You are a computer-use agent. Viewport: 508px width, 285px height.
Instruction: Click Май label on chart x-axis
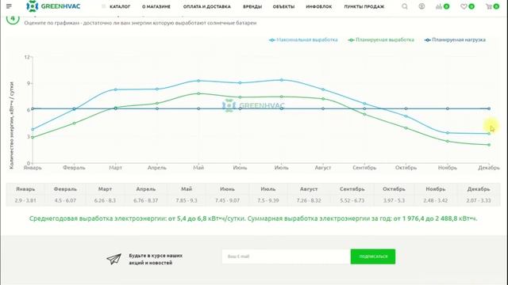pyautogui.click(x=198, y=168)
